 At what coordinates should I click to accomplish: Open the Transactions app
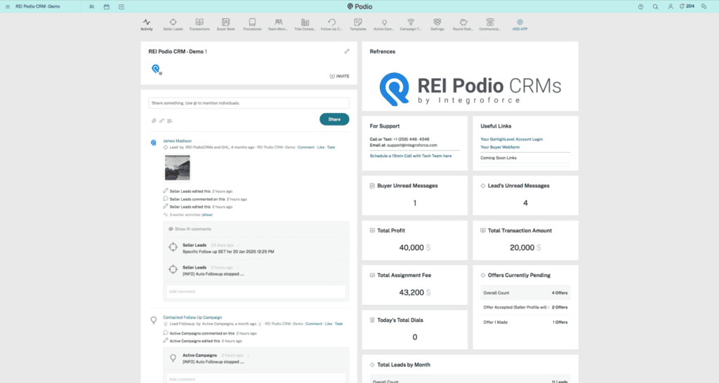(x=199, y=25)
